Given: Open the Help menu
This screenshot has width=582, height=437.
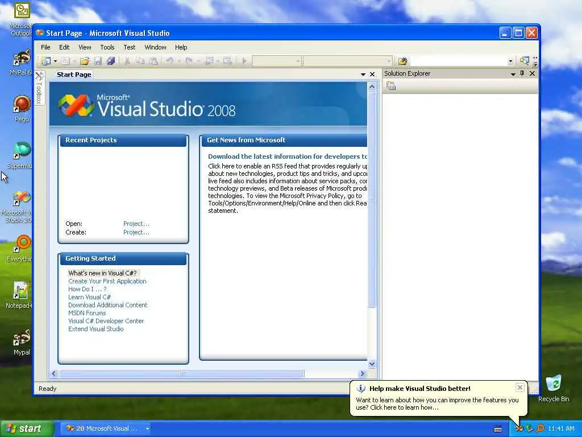Looking at the screenshot, I should [181, 47].
